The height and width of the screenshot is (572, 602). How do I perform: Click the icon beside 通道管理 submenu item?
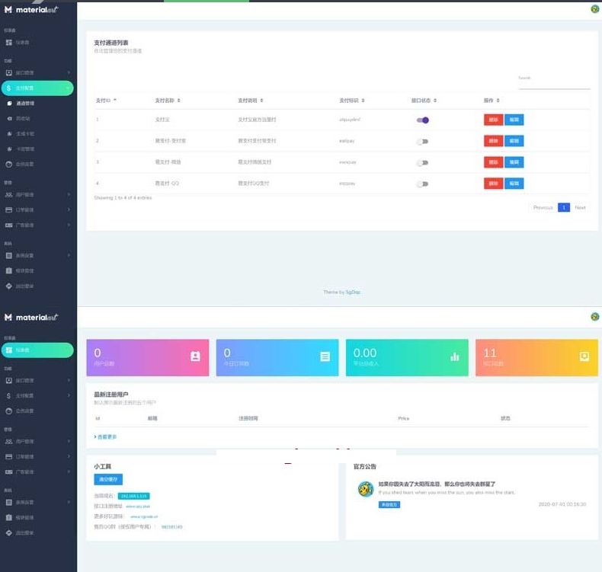tap(9, 103)
